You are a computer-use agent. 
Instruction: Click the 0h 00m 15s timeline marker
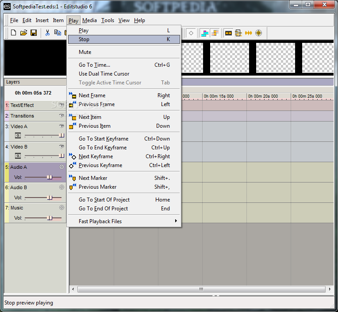pyautogui.click(x=219, y=96)
